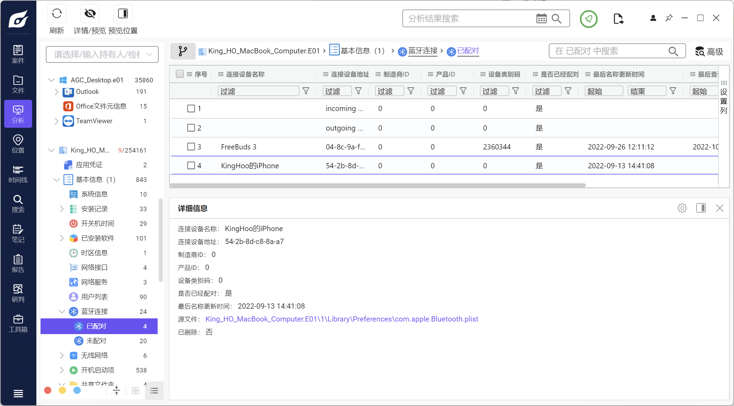Select the 系统信息 tree item
The height and width of the screenshot is (406, 734).
click(99, 194)
